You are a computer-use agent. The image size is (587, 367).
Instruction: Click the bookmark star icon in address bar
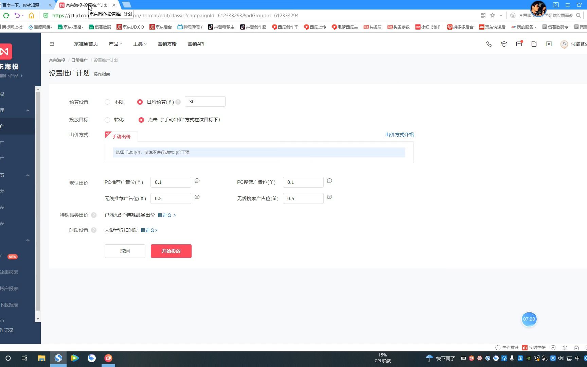click(x=493, y=15)
